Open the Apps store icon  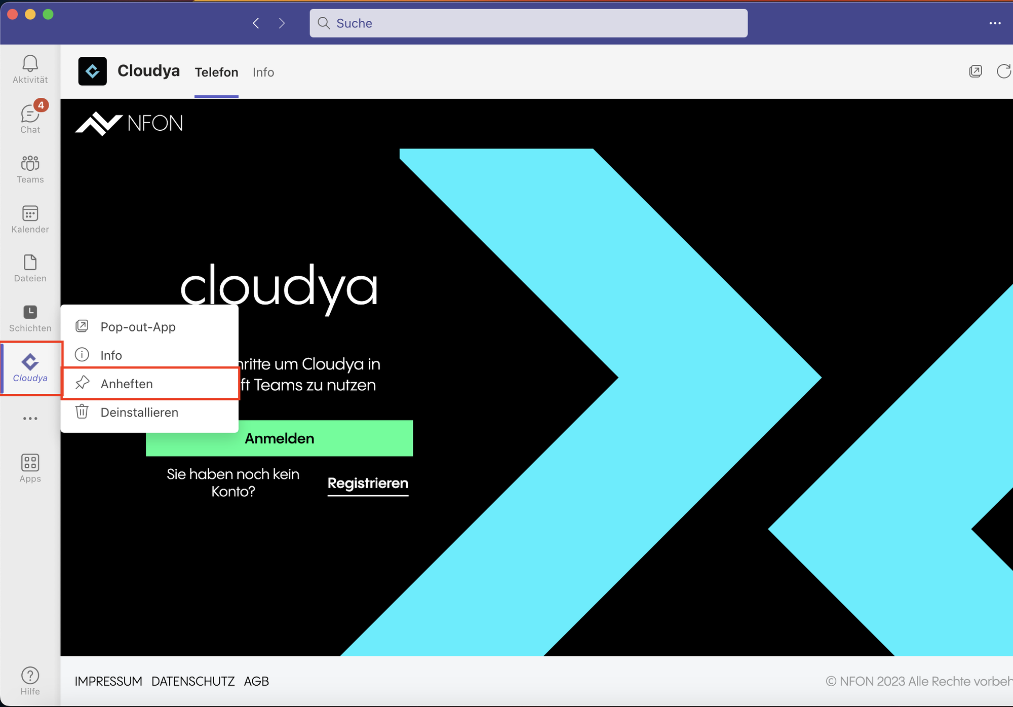click(30, 468)
